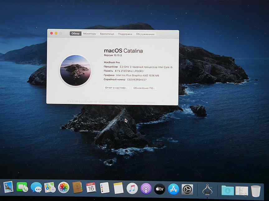The image size is (269, 201).
Task: Go to the Поддержка tab
Action: 125,34
